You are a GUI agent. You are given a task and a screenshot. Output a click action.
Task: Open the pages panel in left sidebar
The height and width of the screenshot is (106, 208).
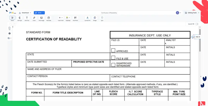click(9, 28)
